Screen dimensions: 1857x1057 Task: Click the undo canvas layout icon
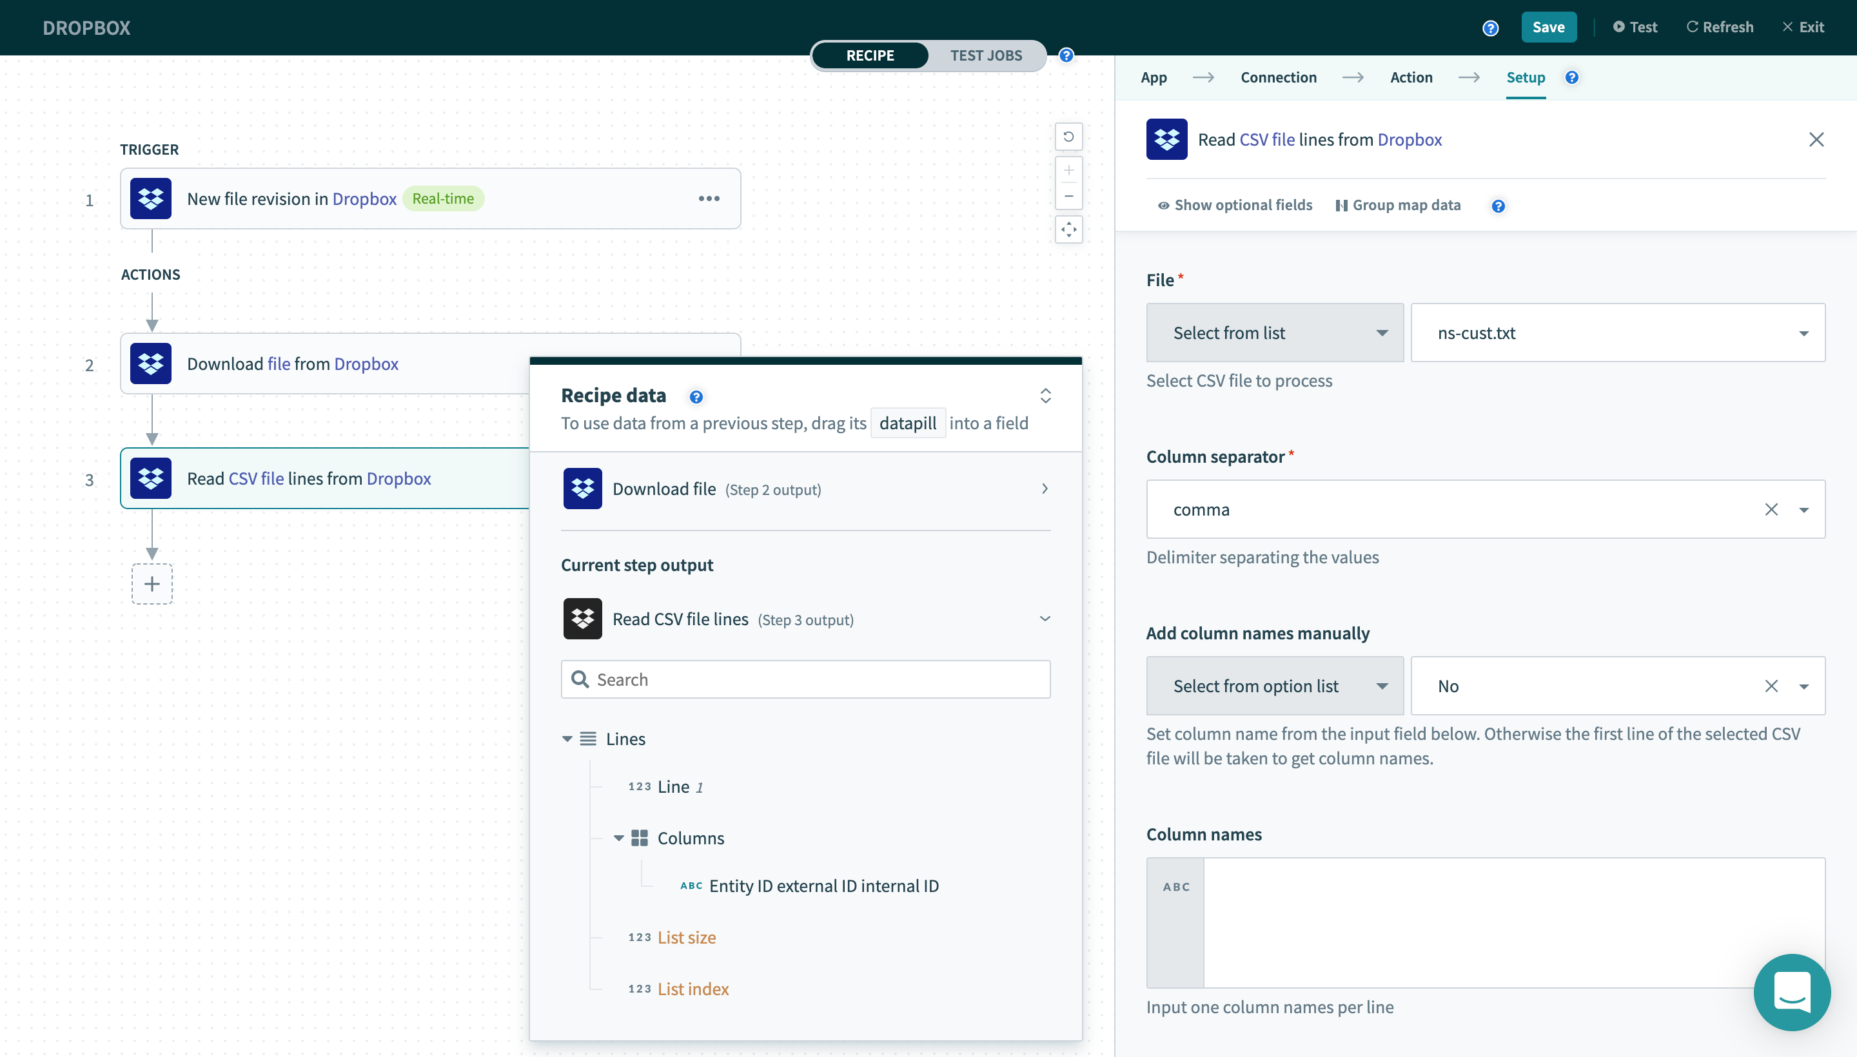1068,137
